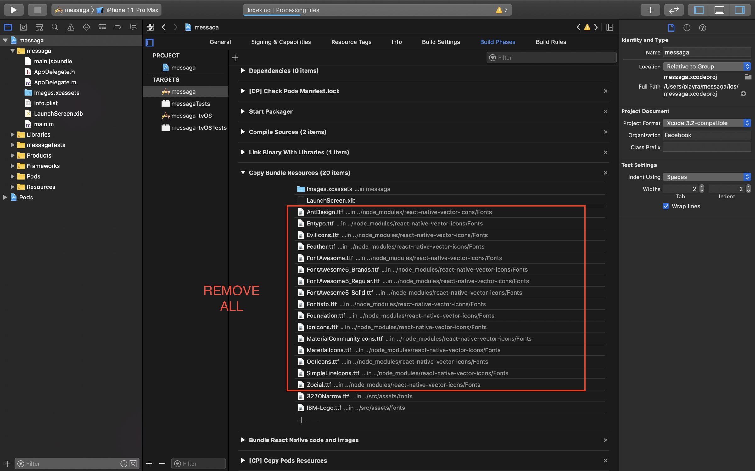
Task: Toggle the navigator panel visibility
Action: (x=699, y=10)
